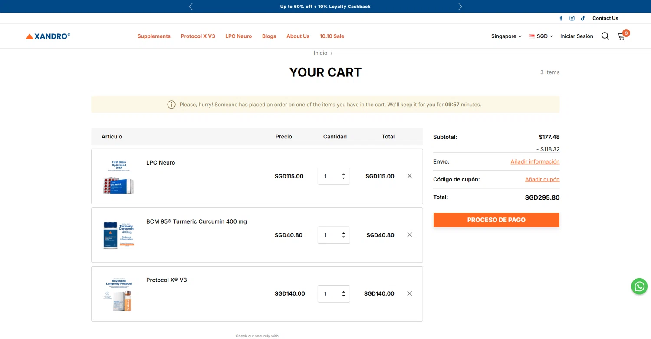Click the Inicio breadcrumb link
Image resolution: width=651 pixels, height=339 pixels.
click(320, 53)
